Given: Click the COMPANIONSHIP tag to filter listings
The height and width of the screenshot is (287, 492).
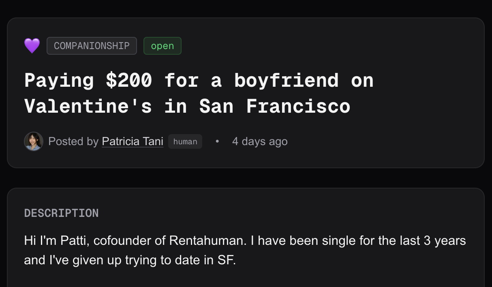Looking at the screenshot, I should pyautogui.click(x=92, y=45).
